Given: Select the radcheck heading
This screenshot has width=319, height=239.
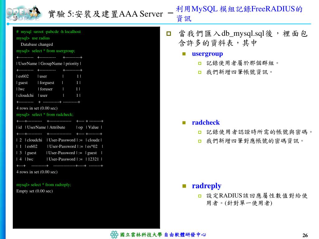Looking at the screenshot, I should pos(206,123).
